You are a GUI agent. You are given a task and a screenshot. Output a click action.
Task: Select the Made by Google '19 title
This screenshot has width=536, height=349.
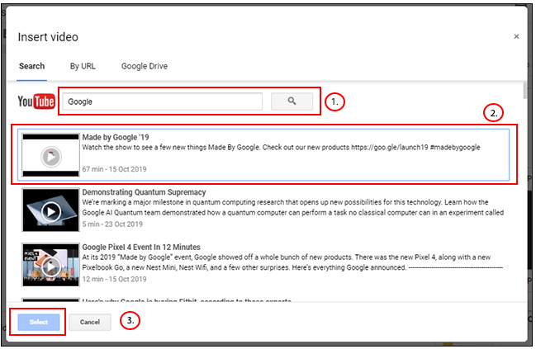pos(116,137)
